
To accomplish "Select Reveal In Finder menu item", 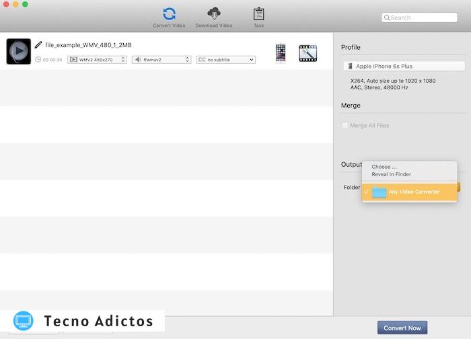I will tap(391, 175).
